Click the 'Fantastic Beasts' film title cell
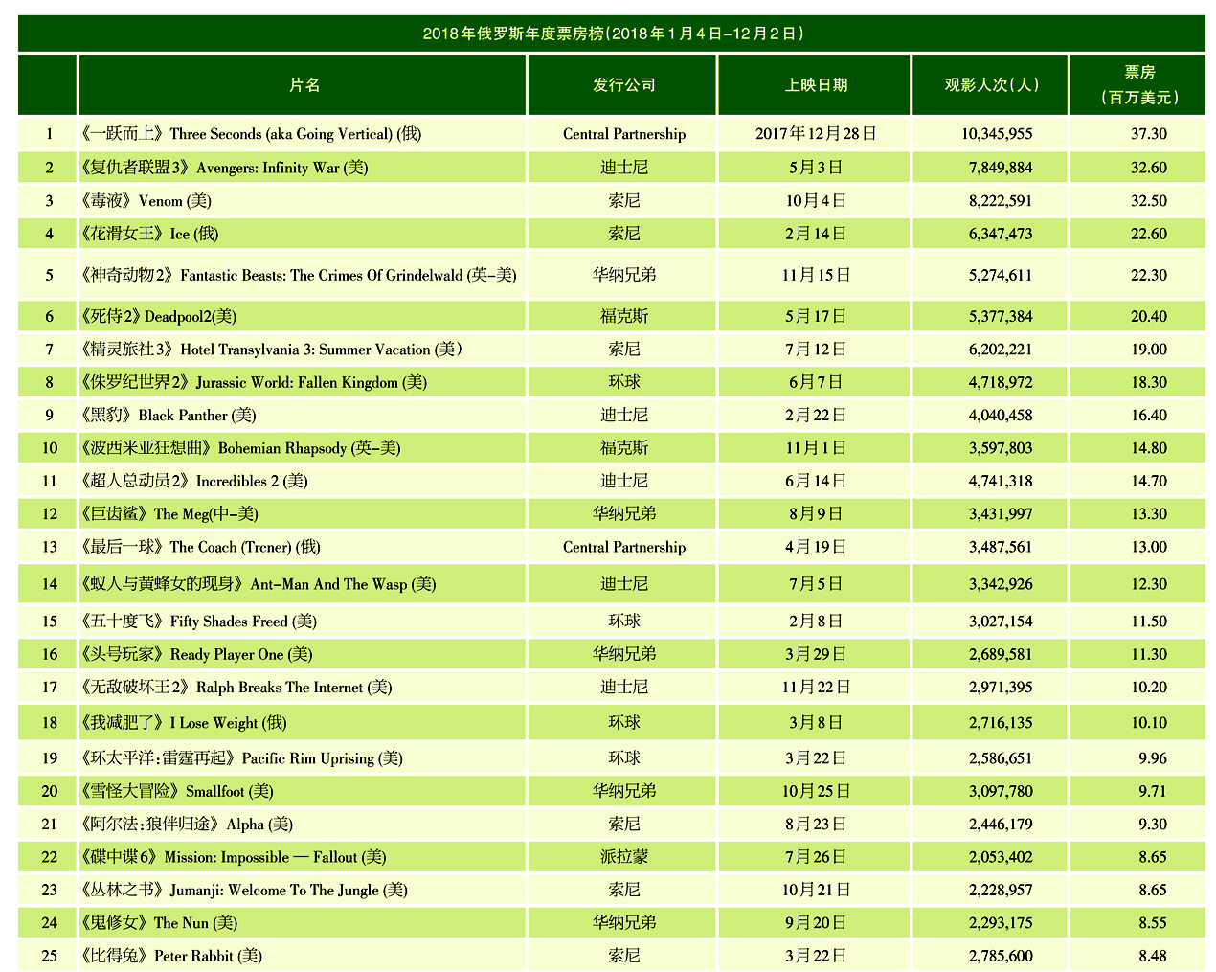1216x972 pixels. pos(300,276)
